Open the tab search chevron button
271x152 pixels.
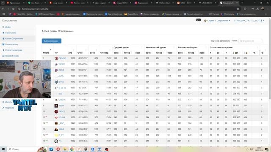tap(3, 3)
